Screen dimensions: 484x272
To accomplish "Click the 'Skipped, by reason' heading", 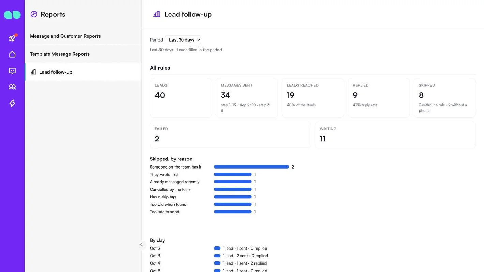I will 171,159.
